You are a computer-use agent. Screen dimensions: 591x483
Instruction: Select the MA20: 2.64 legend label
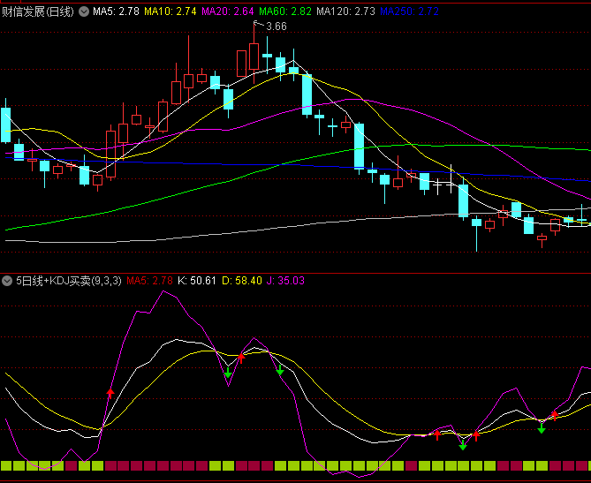tap(228, 11)
